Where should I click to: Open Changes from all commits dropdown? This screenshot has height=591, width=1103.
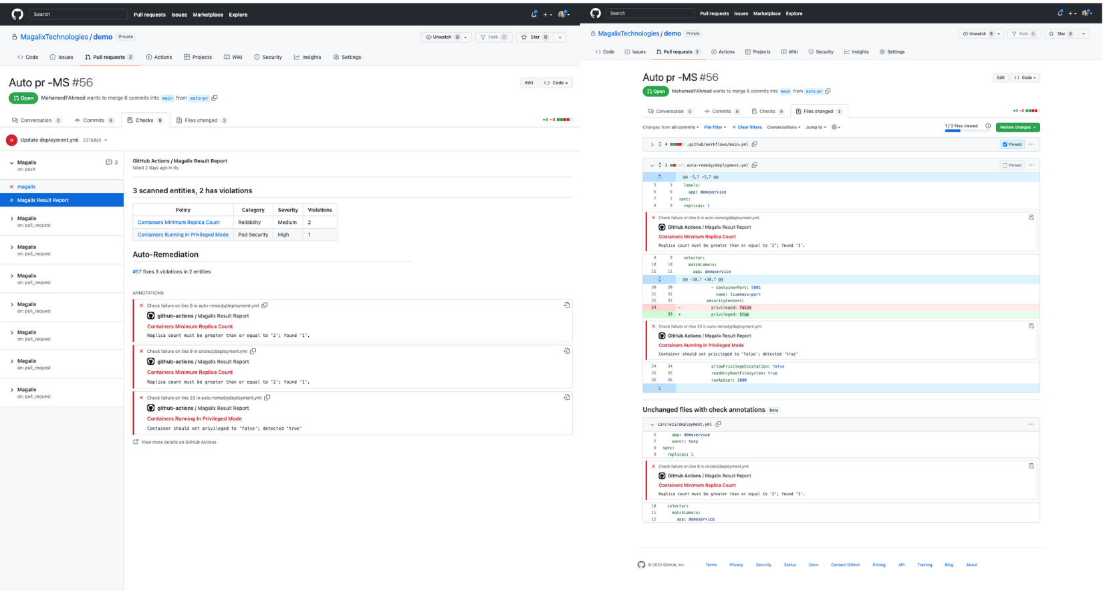[x=670, y=127]
